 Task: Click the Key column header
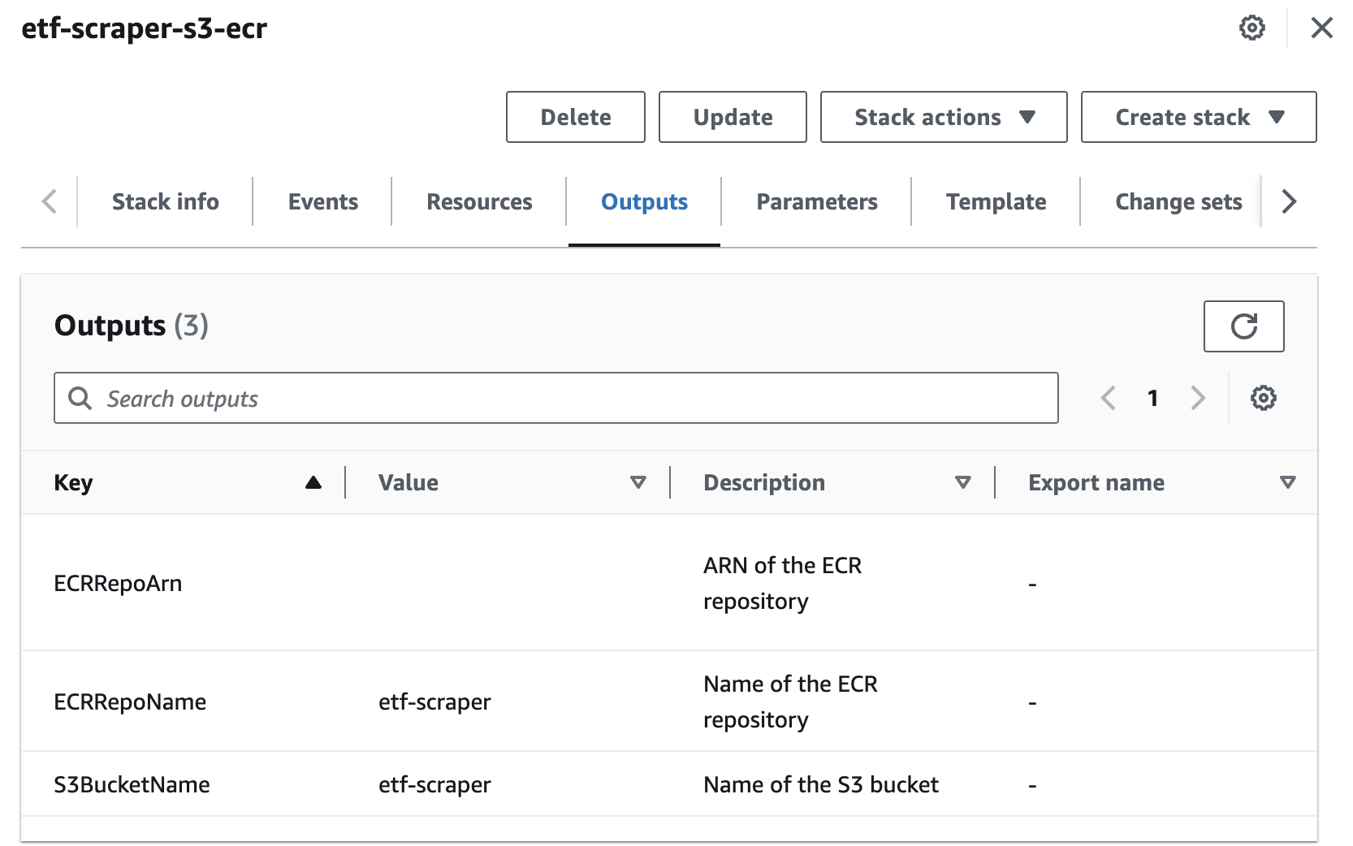click(x=73, y=483)
